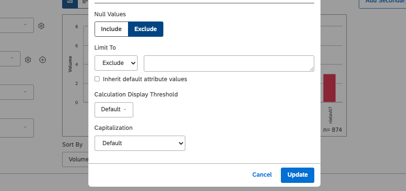Check Inherit default attribute values
The height and width of the screenshot is (191, 406).
point(97,79)
